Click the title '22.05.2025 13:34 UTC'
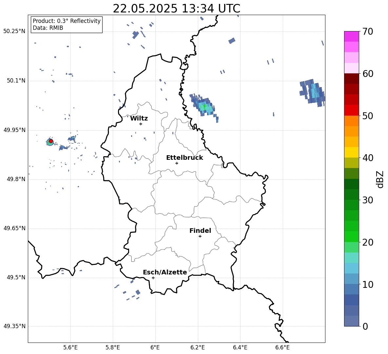 click(x=176, y=9)
